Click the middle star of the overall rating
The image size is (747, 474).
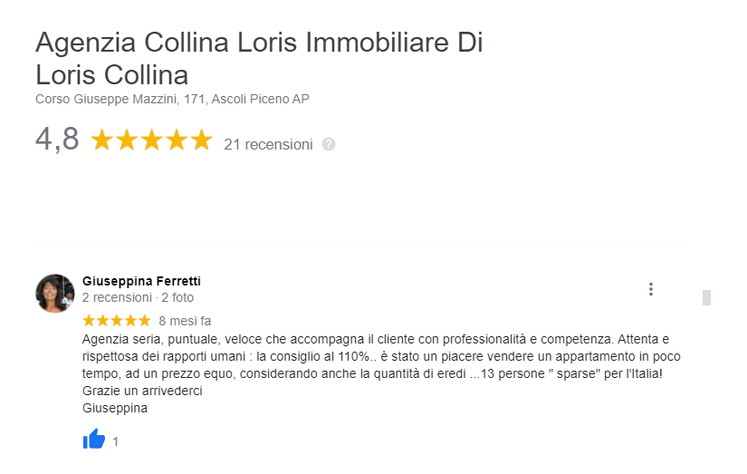pyautogui.click(x=151, y=140)
